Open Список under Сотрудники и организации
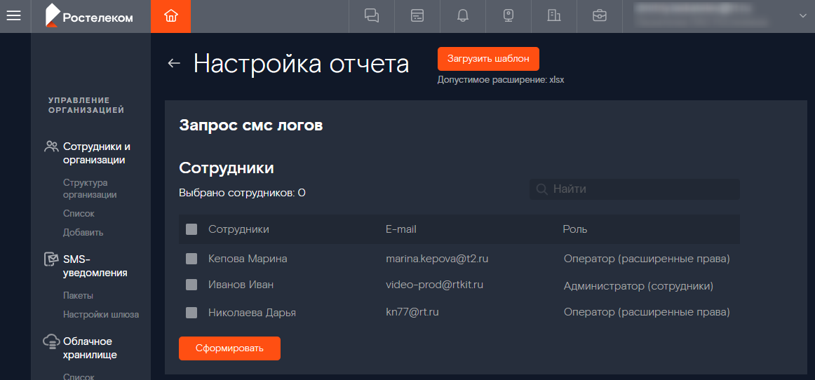The height and width of the screenshot is (380, 815). click(x=79, y=214)
